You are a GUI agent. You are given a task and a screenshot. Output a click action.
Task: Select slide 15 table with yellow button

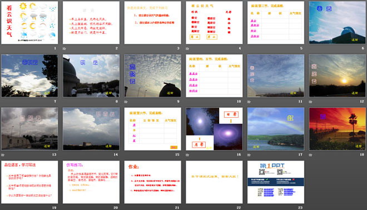(x=152, y=129)
